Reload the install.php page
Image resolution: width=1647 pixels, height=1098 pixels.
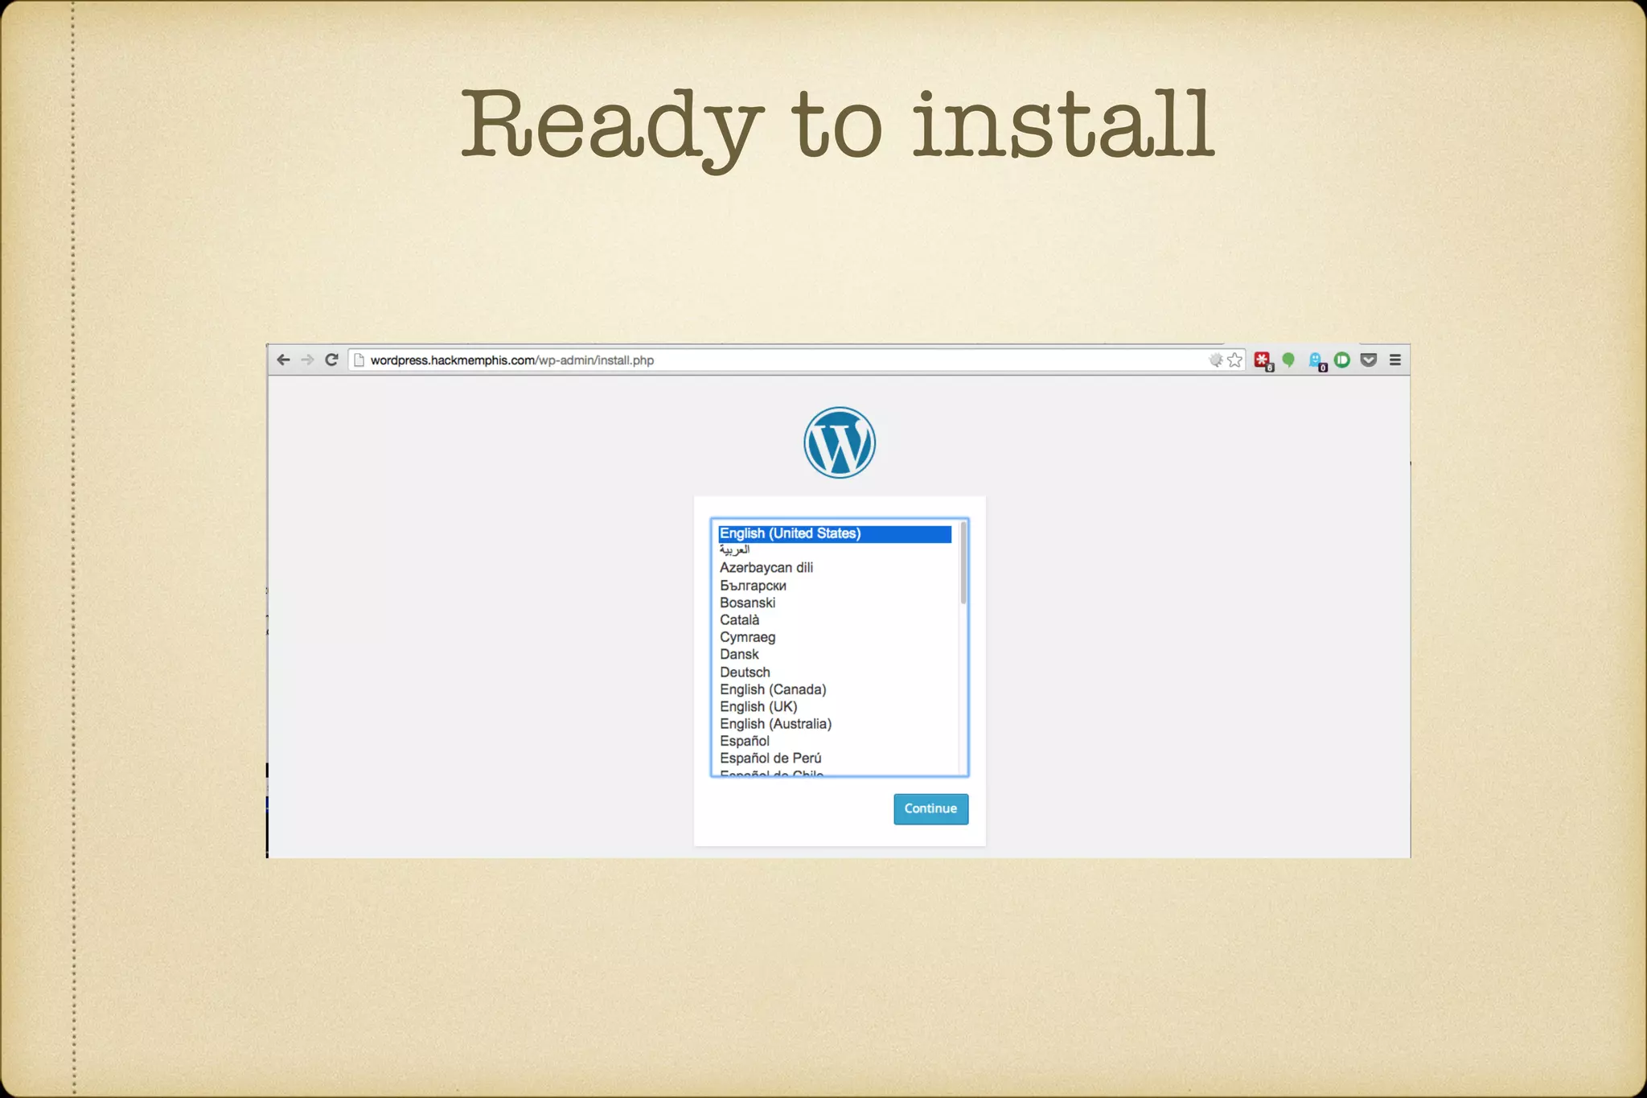331,360
